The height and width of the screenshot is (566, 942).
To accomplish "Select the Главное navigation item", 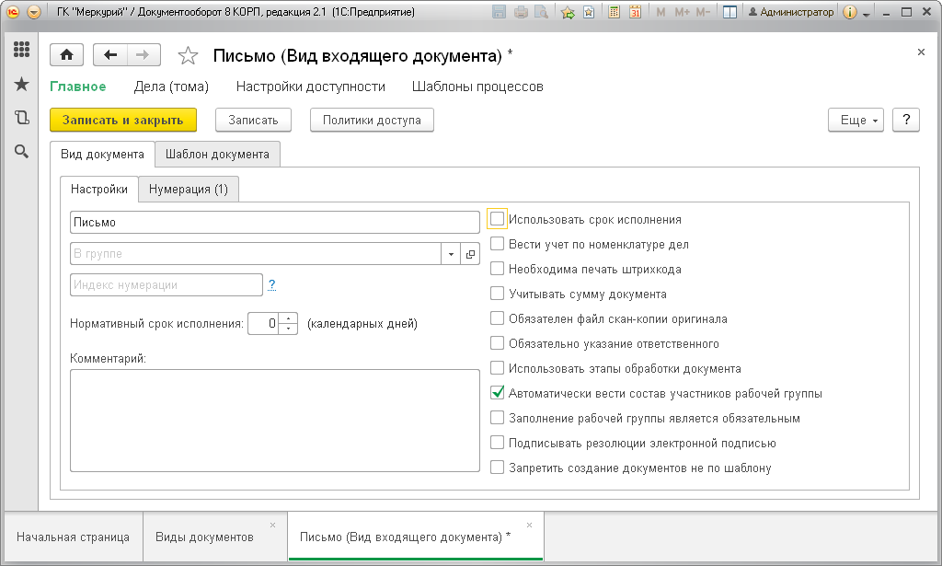I will [x=78, y=87].
